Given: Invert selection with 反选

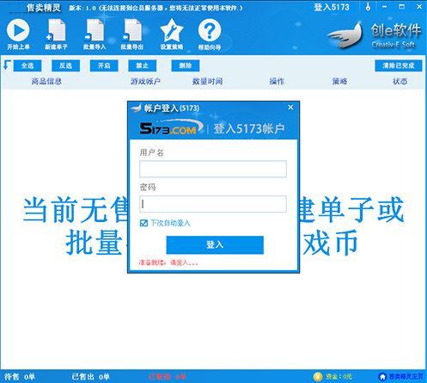Looking at the screenshot, I should click(65, 65).
